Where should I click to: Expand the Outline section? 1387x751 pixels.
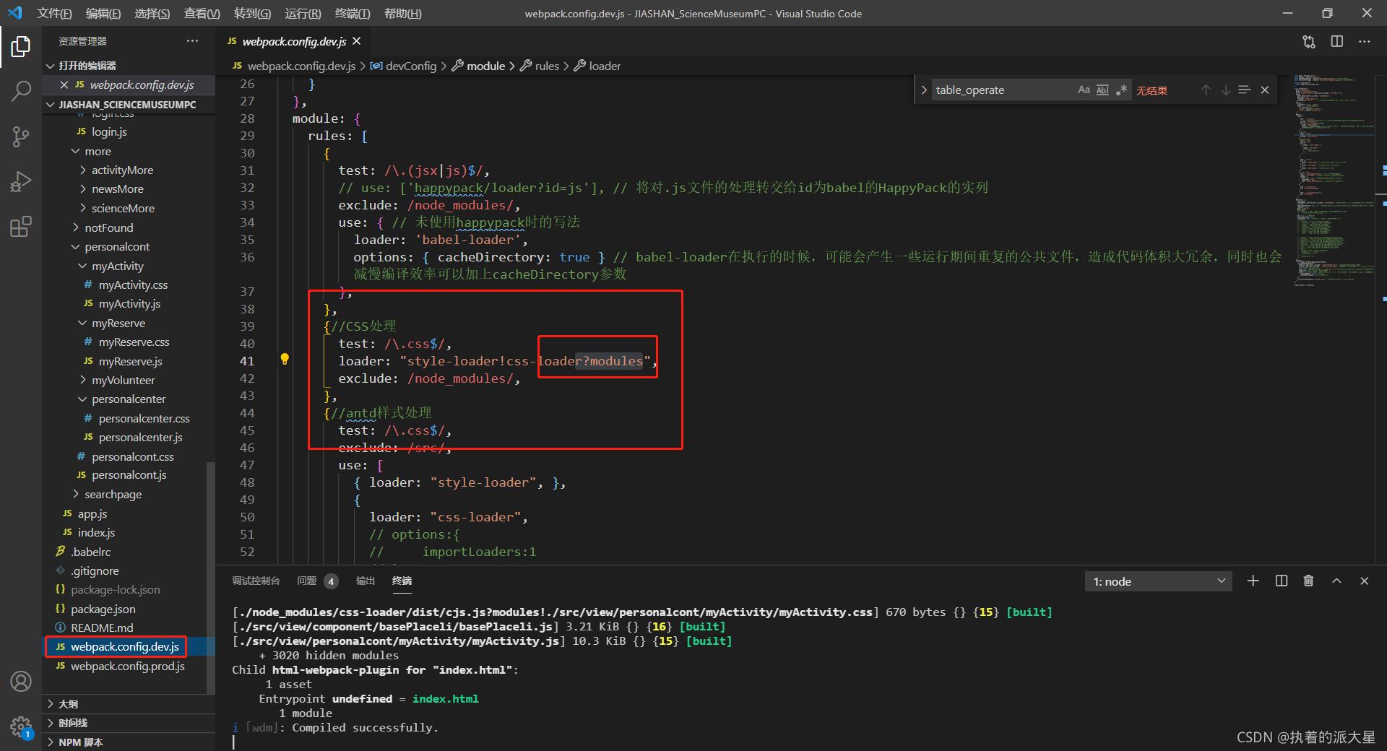click(x=129, y=704)
